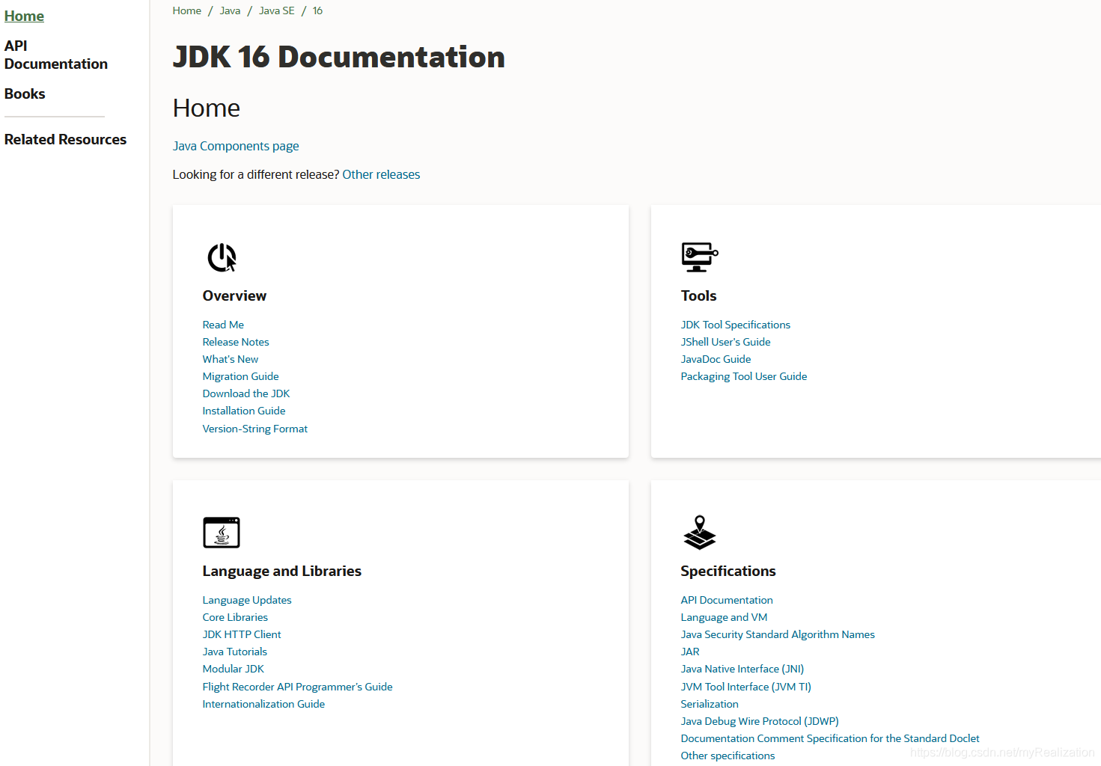Go to Java SE breadcrumb link

click(277, 10)
